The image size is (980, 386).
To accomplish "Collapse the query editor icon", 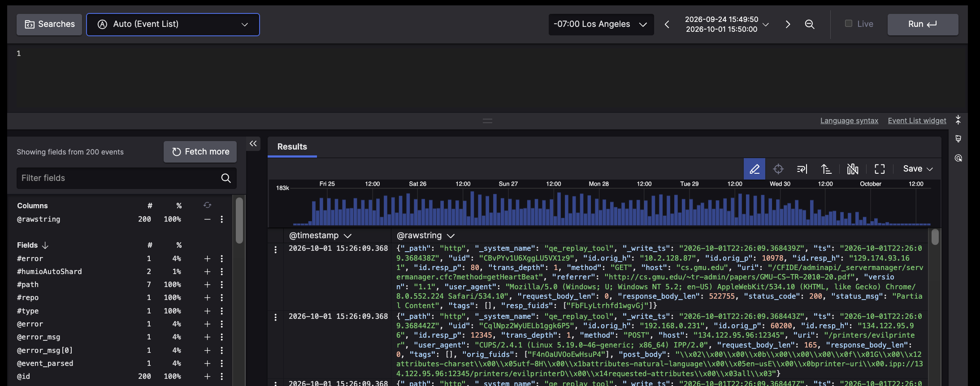I will click(x=958, y=120).
